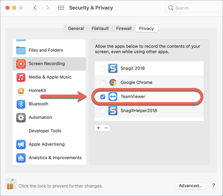Screen dimensions: 223x196
Task: Switch to the General tab
Action: pos(76,29)
